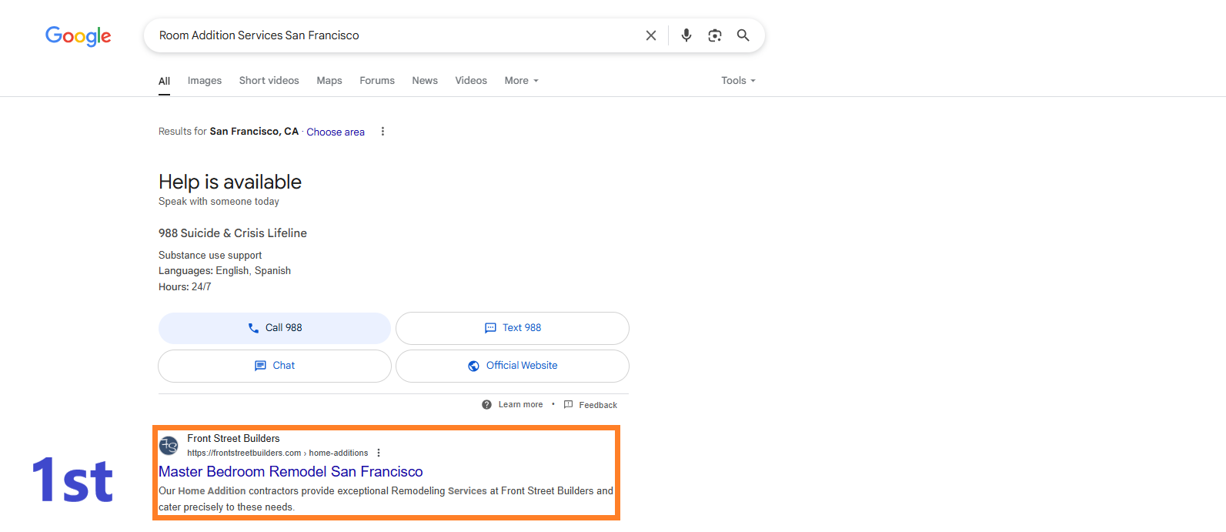Click the Help is available heading
This screenshot has width=1226, height=532.
(230, 182)
